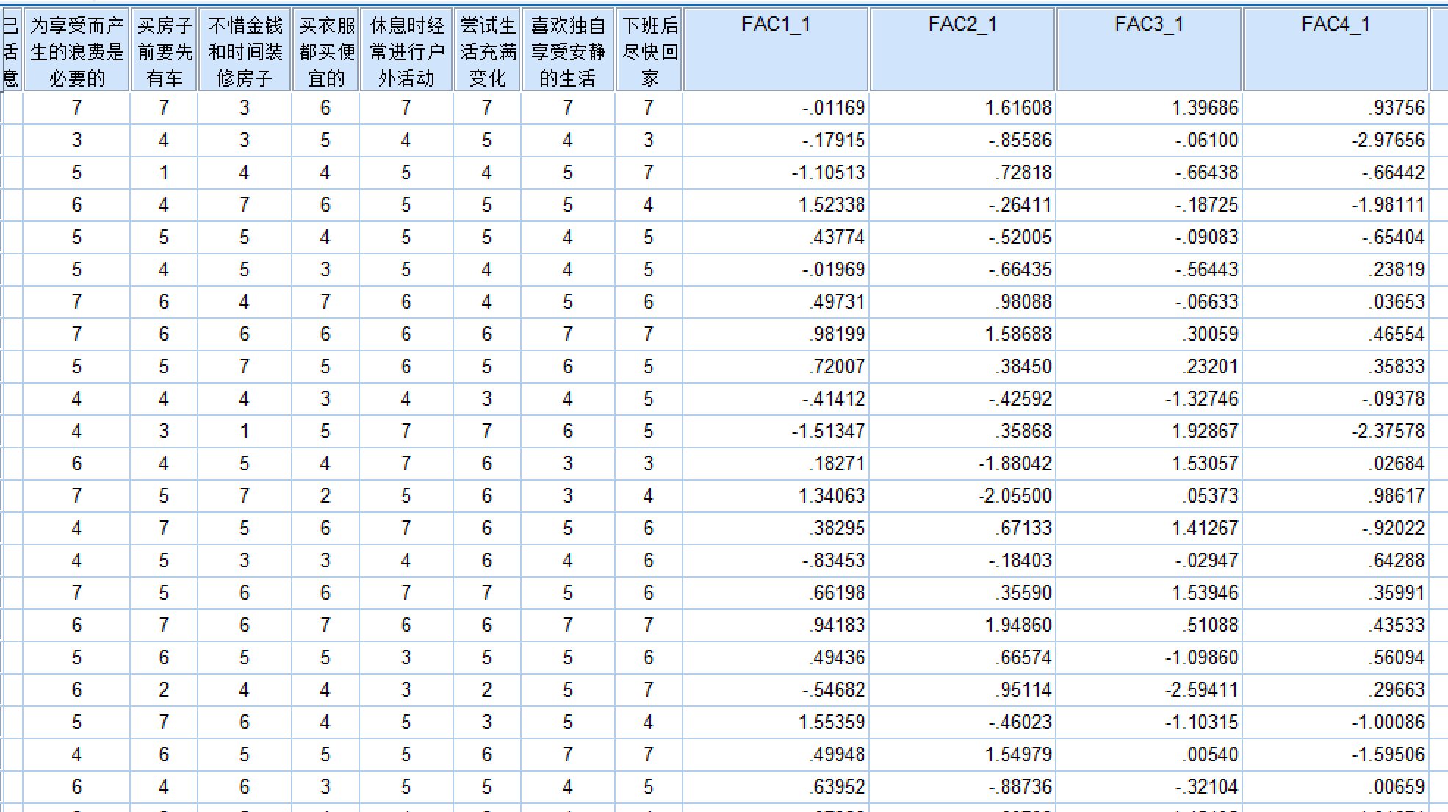Click the cell with 1.58688

click(962, 334)
